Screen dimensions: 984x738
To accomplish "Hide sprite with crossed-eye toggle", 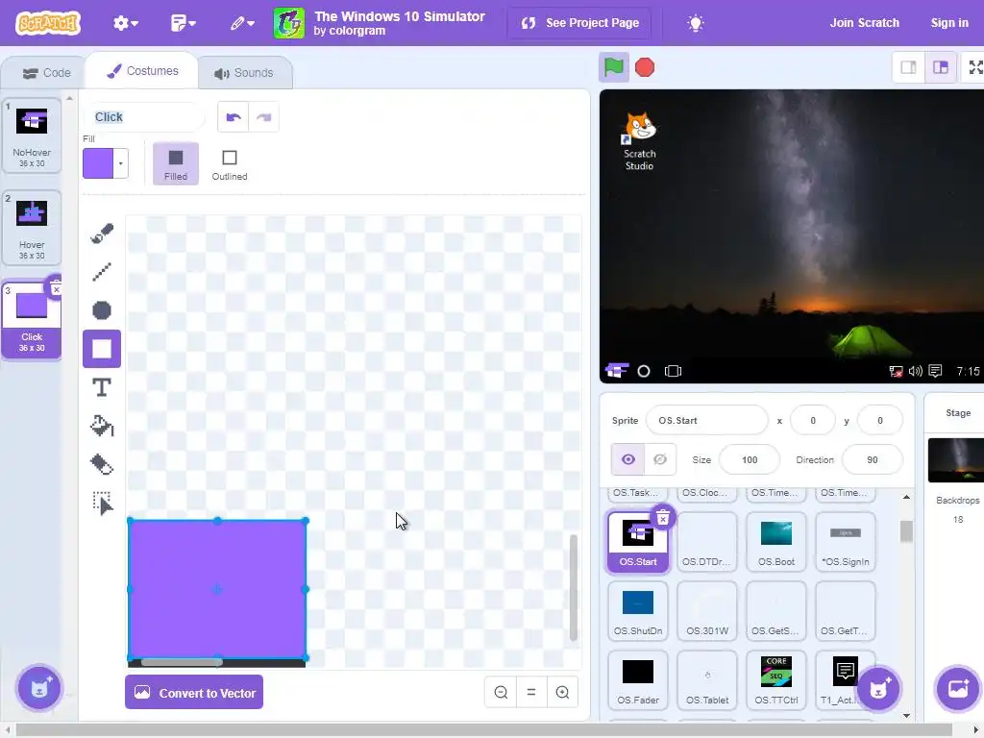I will (660, 459).
